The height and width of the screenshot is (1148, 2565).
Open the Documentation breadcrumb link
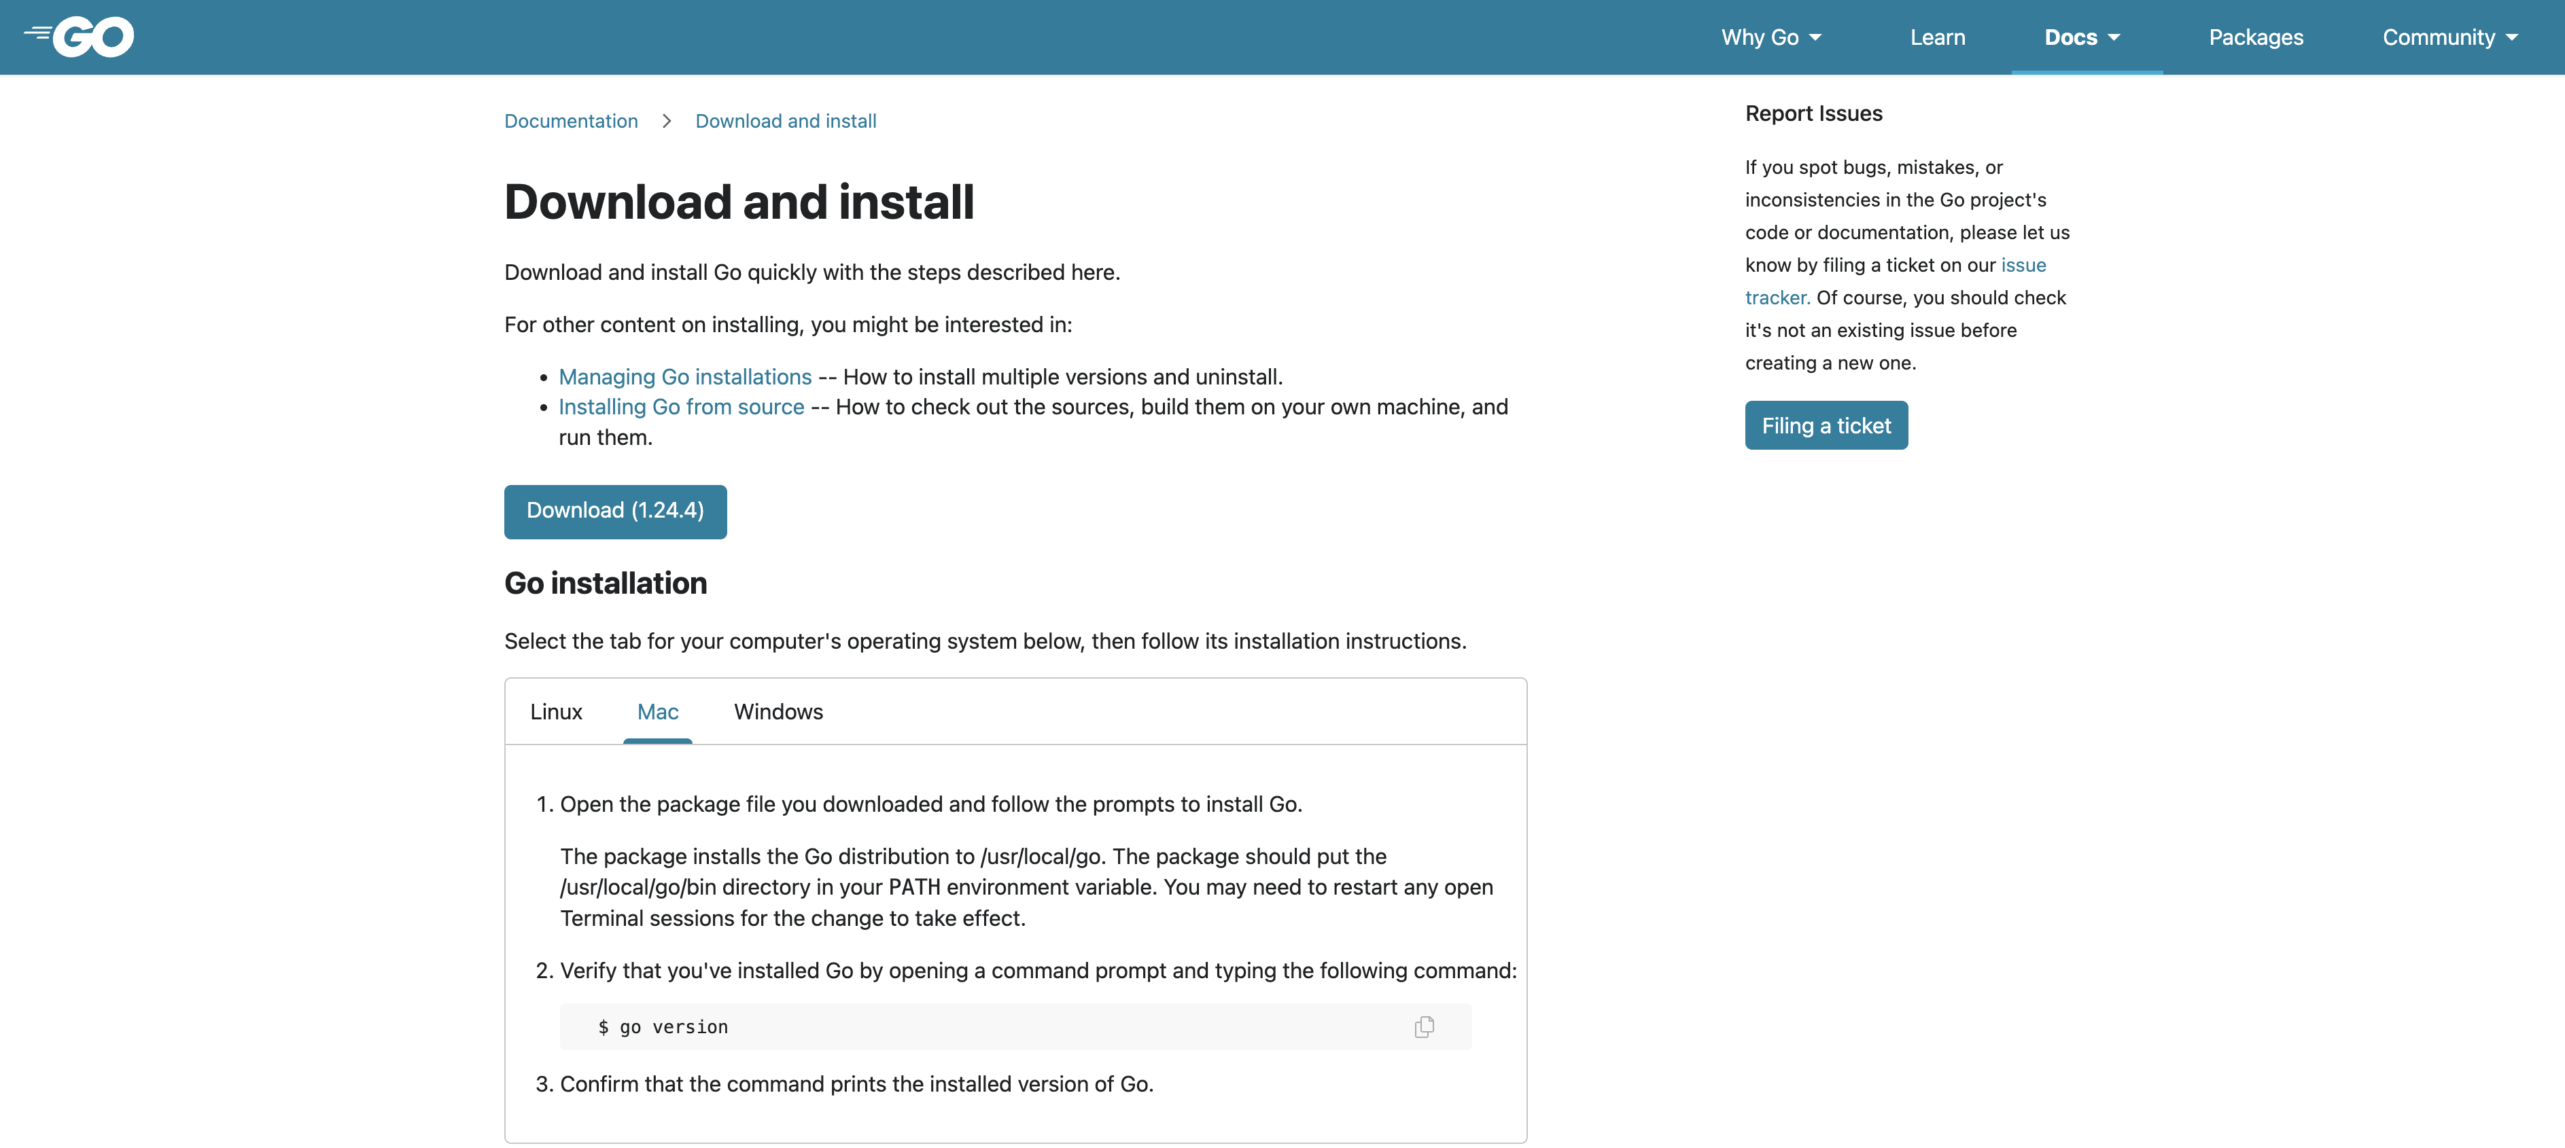570,120
